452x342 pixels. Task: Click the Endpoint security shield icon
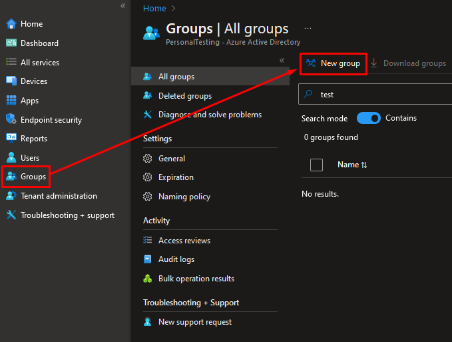(x=11, y=119)
